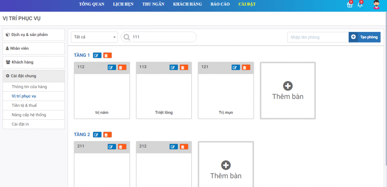
Task: Open the gift box icon in header
Action: 350,5
